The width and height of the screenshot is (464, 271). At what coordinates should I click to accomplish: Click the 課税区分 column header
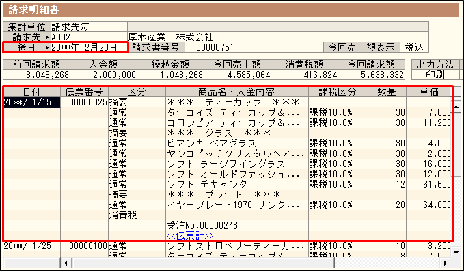(338, 92)
